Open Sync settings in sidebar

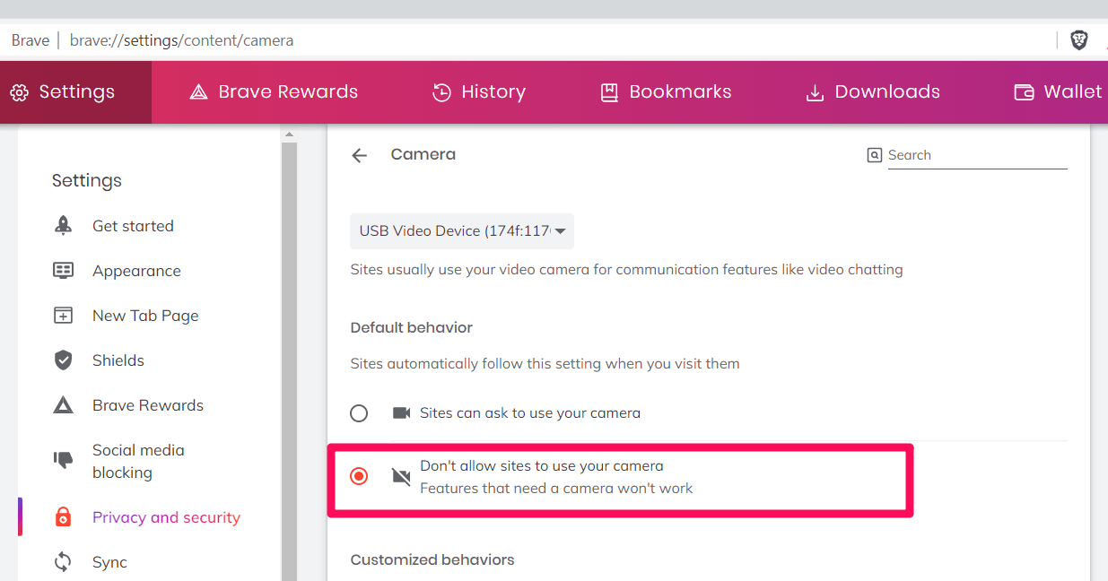click(109, 562)
